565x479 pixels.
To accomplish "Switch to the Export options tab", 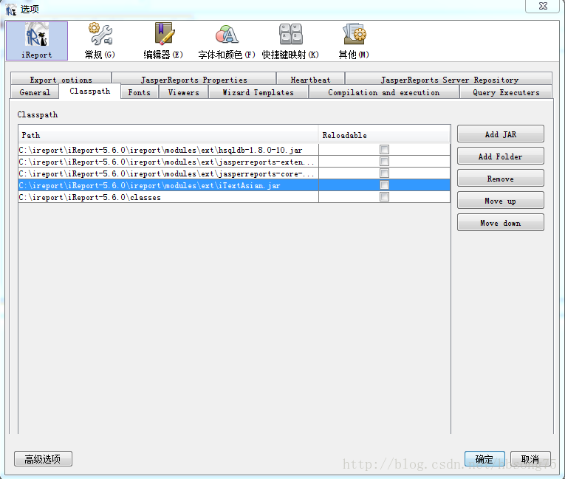I will (61, 79).
